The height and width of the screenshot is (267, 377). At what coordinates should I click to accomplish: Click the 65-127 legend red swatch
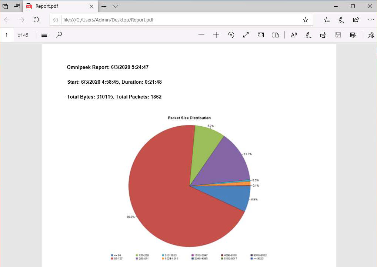pyautogui.click(x=112, y=258)
